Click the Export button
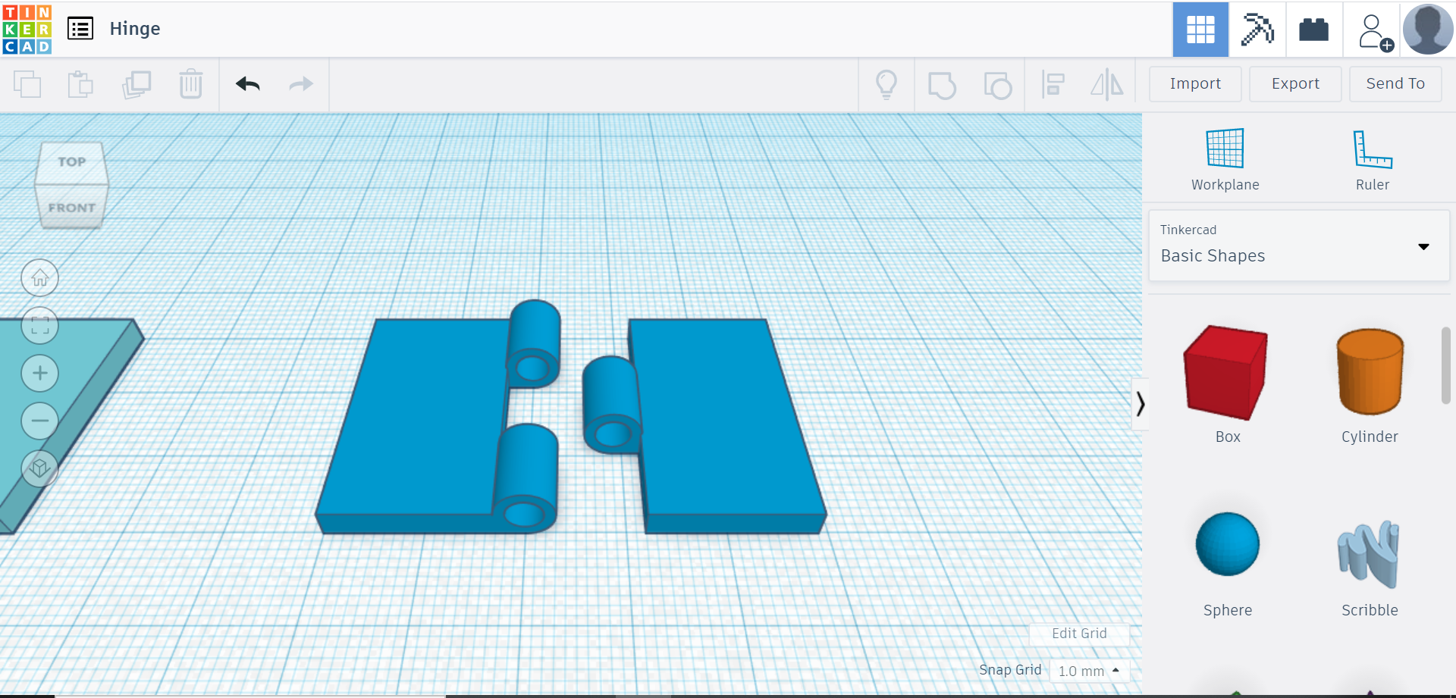This screenshot has height=698, width=1456. (x=1294, y=83)
